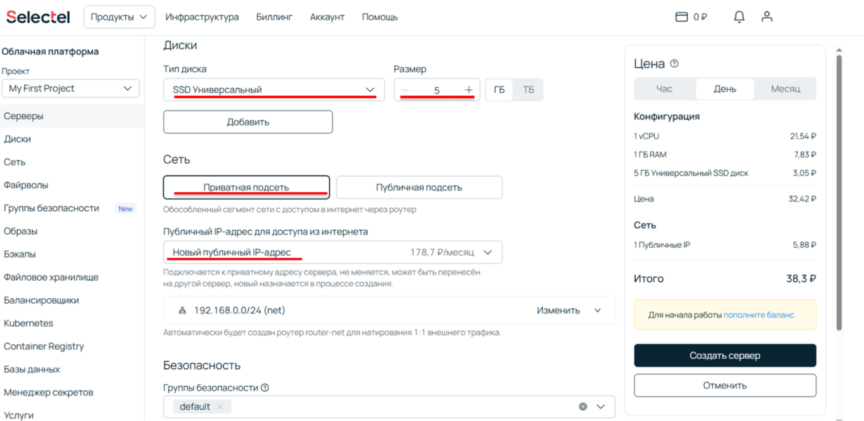Viewport: 864px width, 421px height.
Task: Open the Биллинг menu item
Action: click(x=274, y=17)
